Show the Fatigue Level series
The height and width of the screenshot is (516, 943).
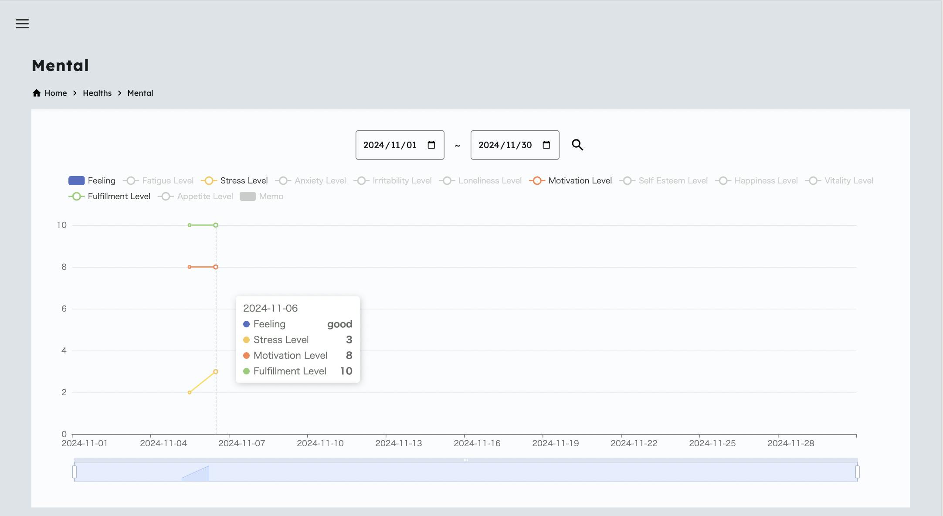click(167, 181)
